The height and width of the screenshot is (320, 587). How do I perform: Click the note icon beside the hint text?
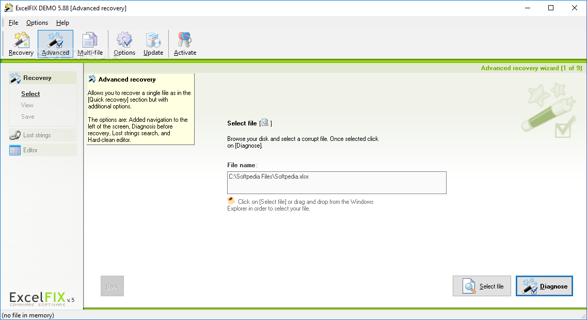pos(231,201)
